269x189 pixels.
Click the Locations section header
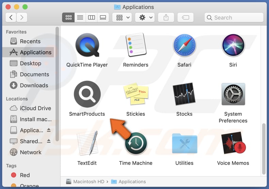tap(17, 99)
